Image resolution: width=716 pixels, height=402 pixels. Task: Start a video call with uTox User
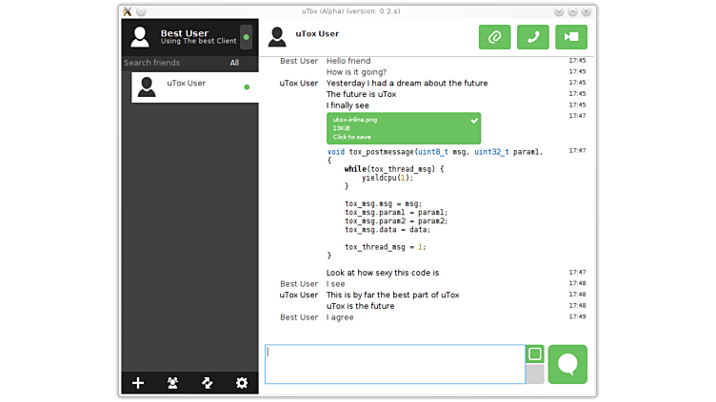point(571,37)
